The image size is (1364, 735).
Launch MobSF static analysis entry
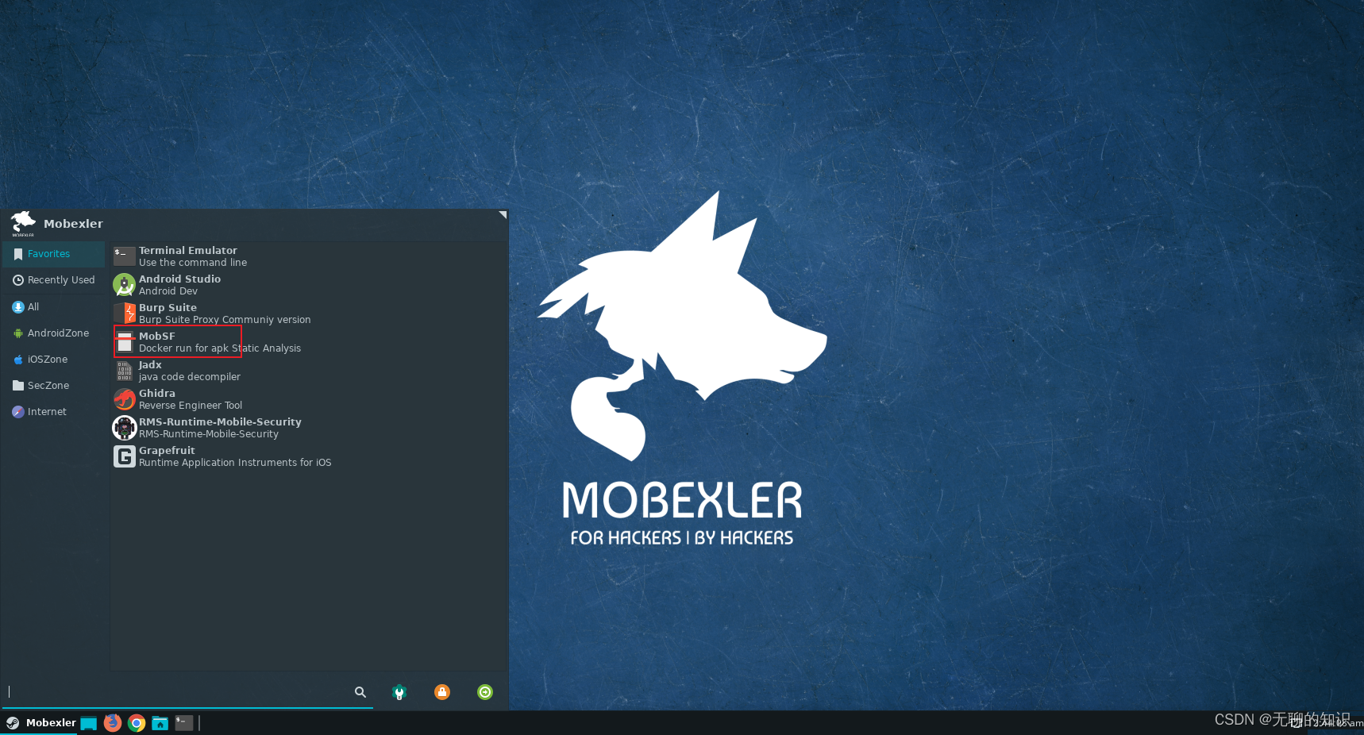(309, 342)
